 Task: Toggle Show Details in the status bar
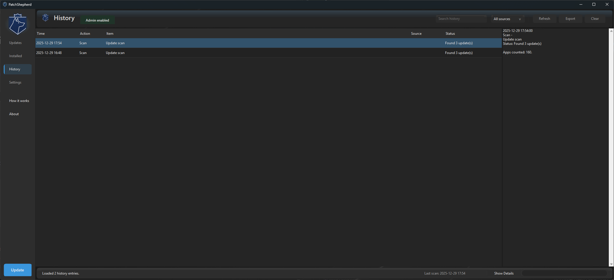[x=504, y=273]
